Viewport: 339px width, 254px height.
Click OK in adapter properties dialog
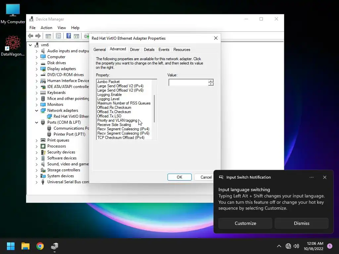coord(179,177)
